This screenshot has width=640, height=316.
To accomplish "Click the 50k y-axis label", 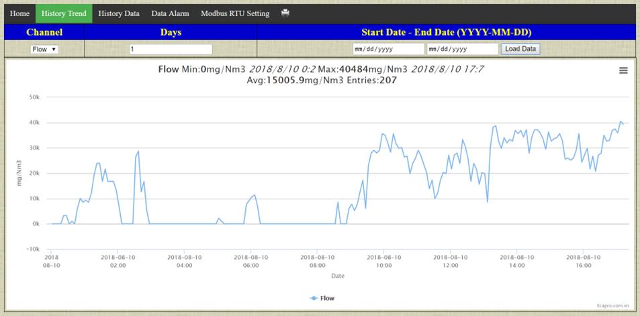I will coord(34,97).
